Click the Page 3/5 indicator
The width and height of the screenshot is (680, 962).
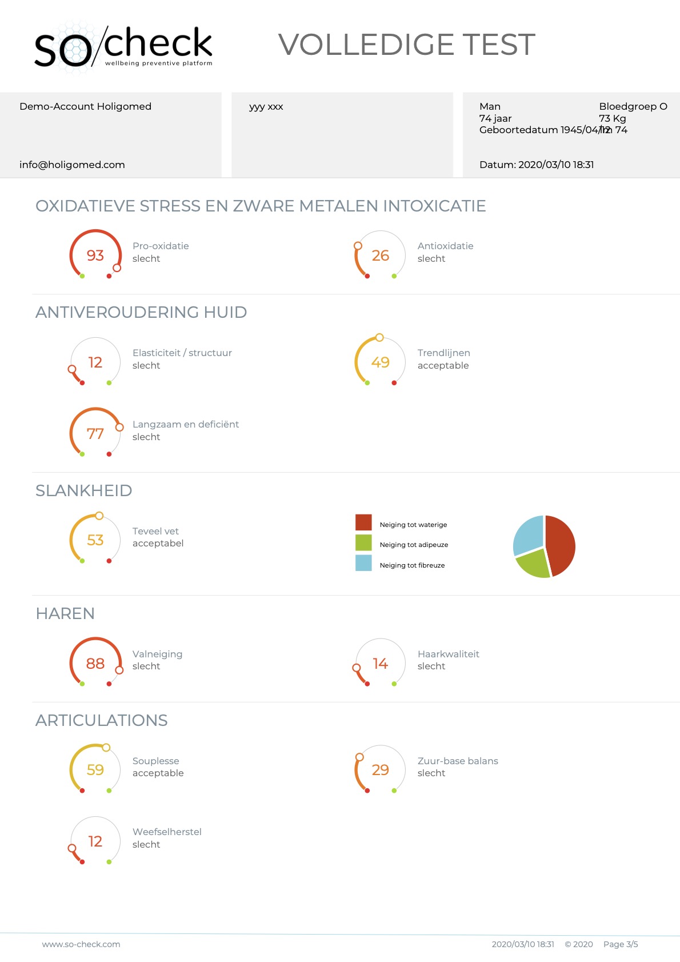[x=621, y=944]
